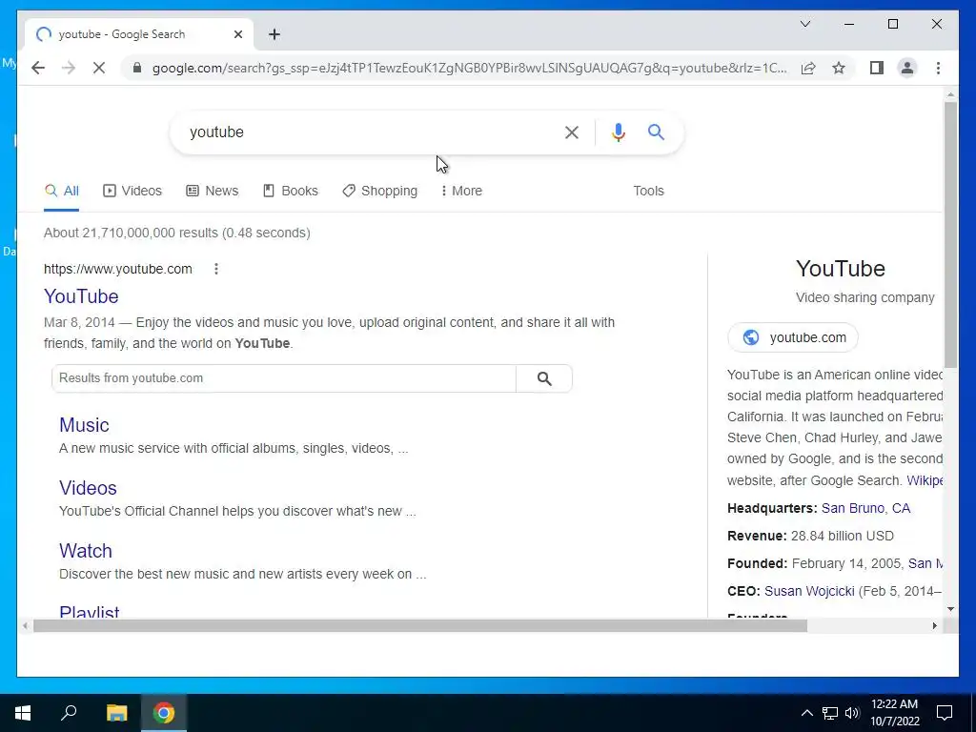This screenshot has height=732, width=976.
Task: Clear the Google search query
Action: pos(572,132)
